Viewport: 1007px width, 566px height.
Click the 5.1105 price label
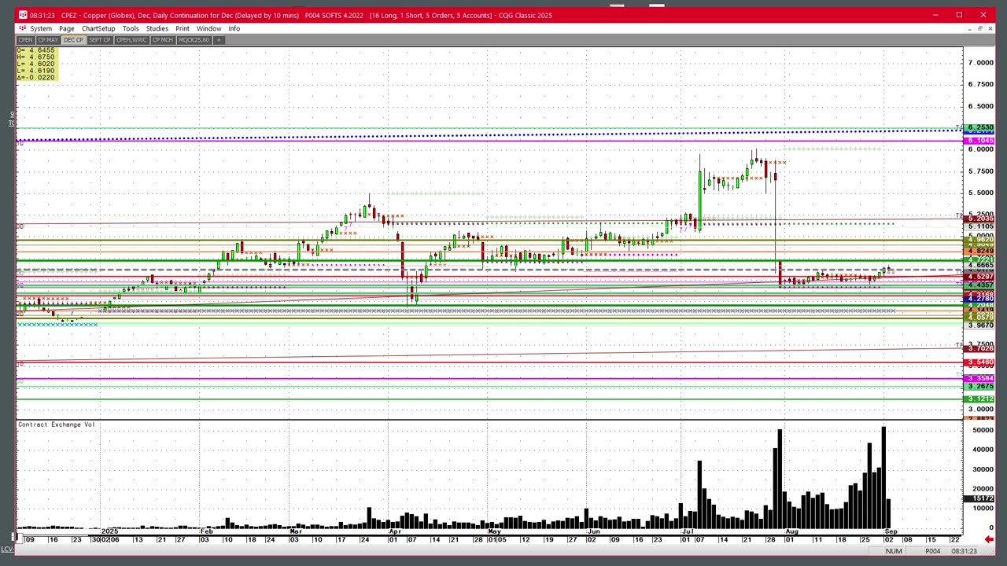coord(980,226)
